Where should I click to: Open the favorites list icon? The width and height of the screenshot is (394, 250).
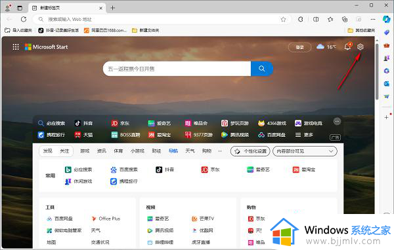330,19
